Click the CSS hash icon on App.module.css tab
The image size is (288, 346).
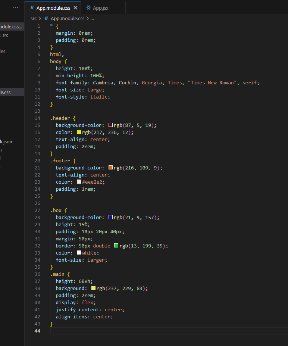[x=32, y=8]
